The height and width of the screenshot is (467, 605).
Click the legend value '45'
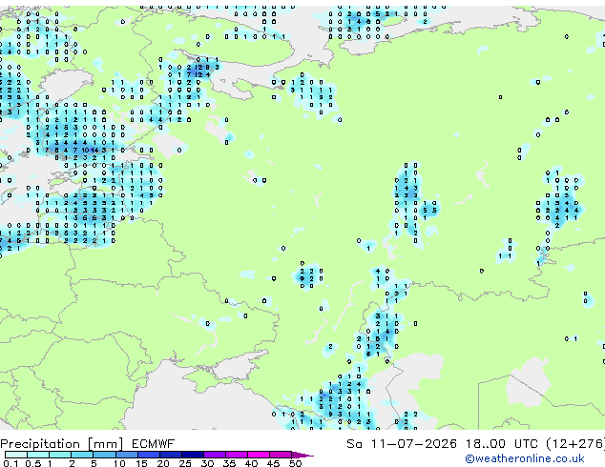point(273,463)
